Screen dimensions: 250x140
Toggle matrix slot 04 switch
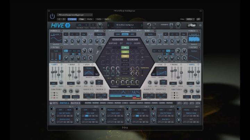tap(127, 109)
